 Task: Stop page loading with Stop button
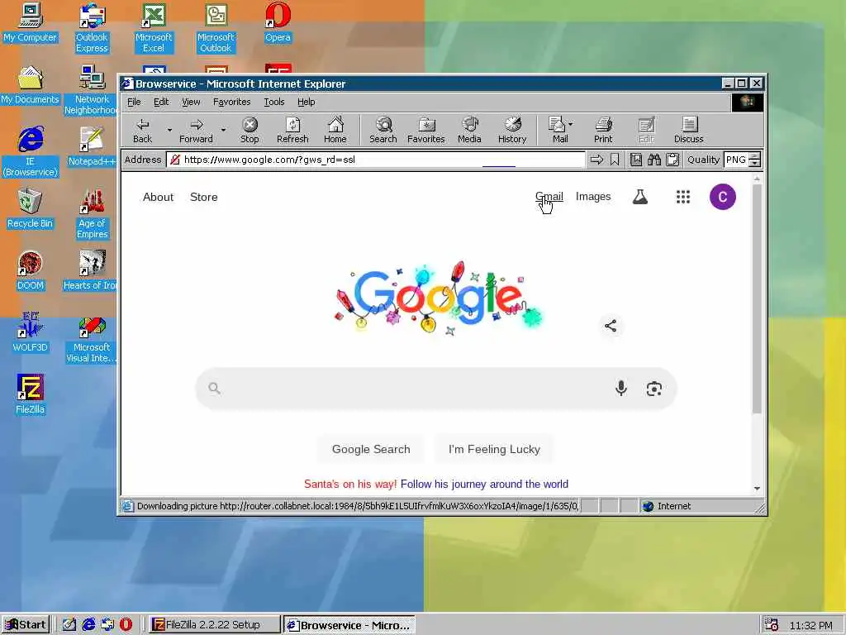pos(250,131)
